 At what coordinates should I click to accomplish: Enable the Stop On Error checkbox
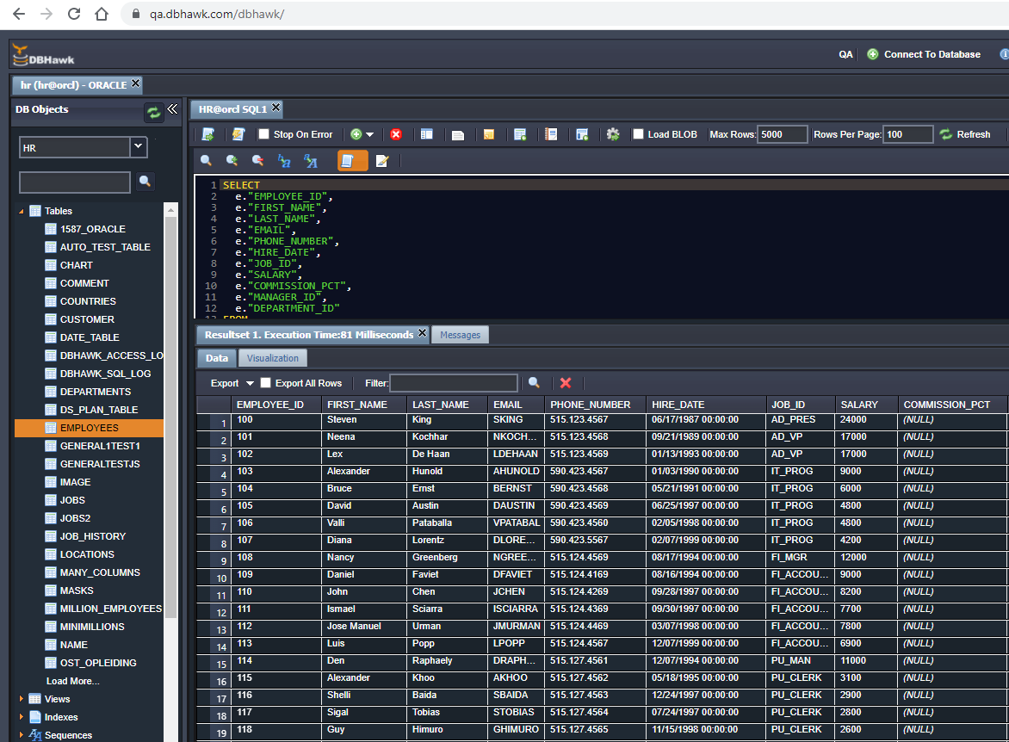pos(263,134)
